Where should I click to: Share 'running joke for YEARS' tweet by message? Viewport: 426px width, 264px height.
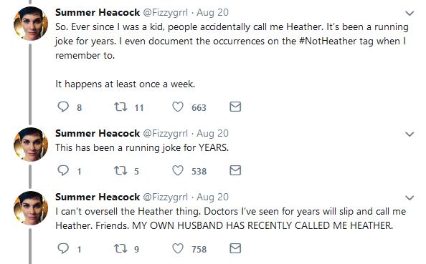[235, 170]
